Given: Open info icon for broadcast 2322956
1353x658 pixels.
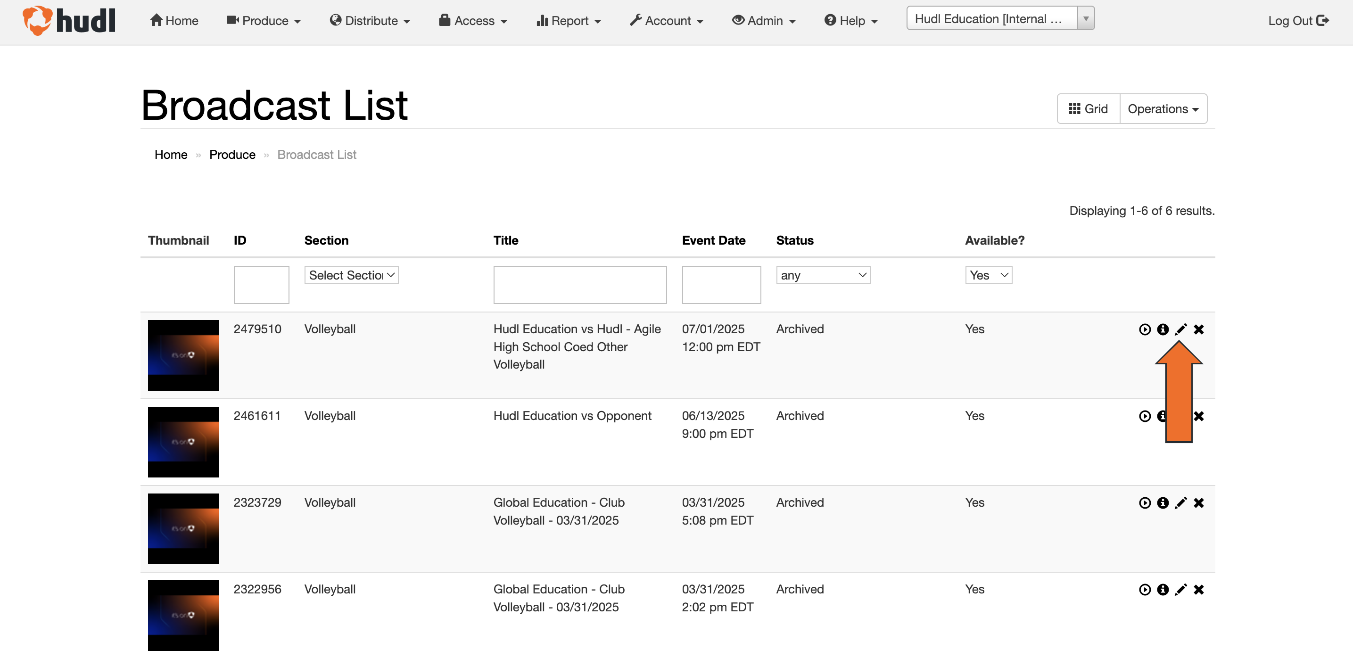Looking at the screenshot, I should (x=1163, y=589).
